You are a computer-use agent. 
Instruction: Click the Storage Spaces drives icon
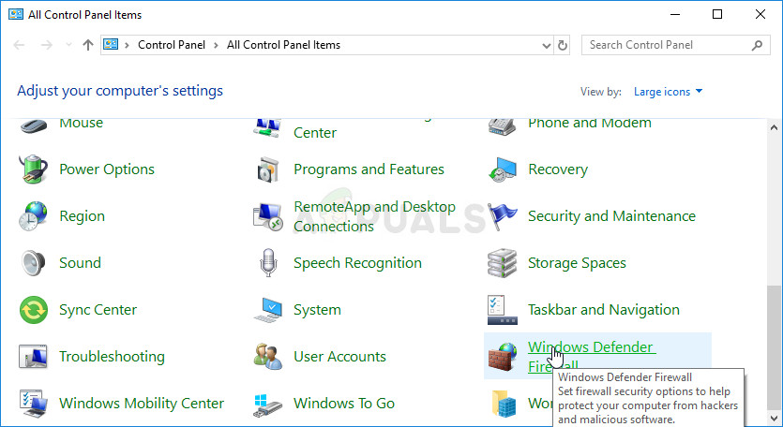[x=503, y=263]
